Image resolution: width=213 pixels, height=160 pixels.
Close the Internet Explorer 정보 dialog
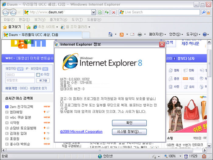162,44
